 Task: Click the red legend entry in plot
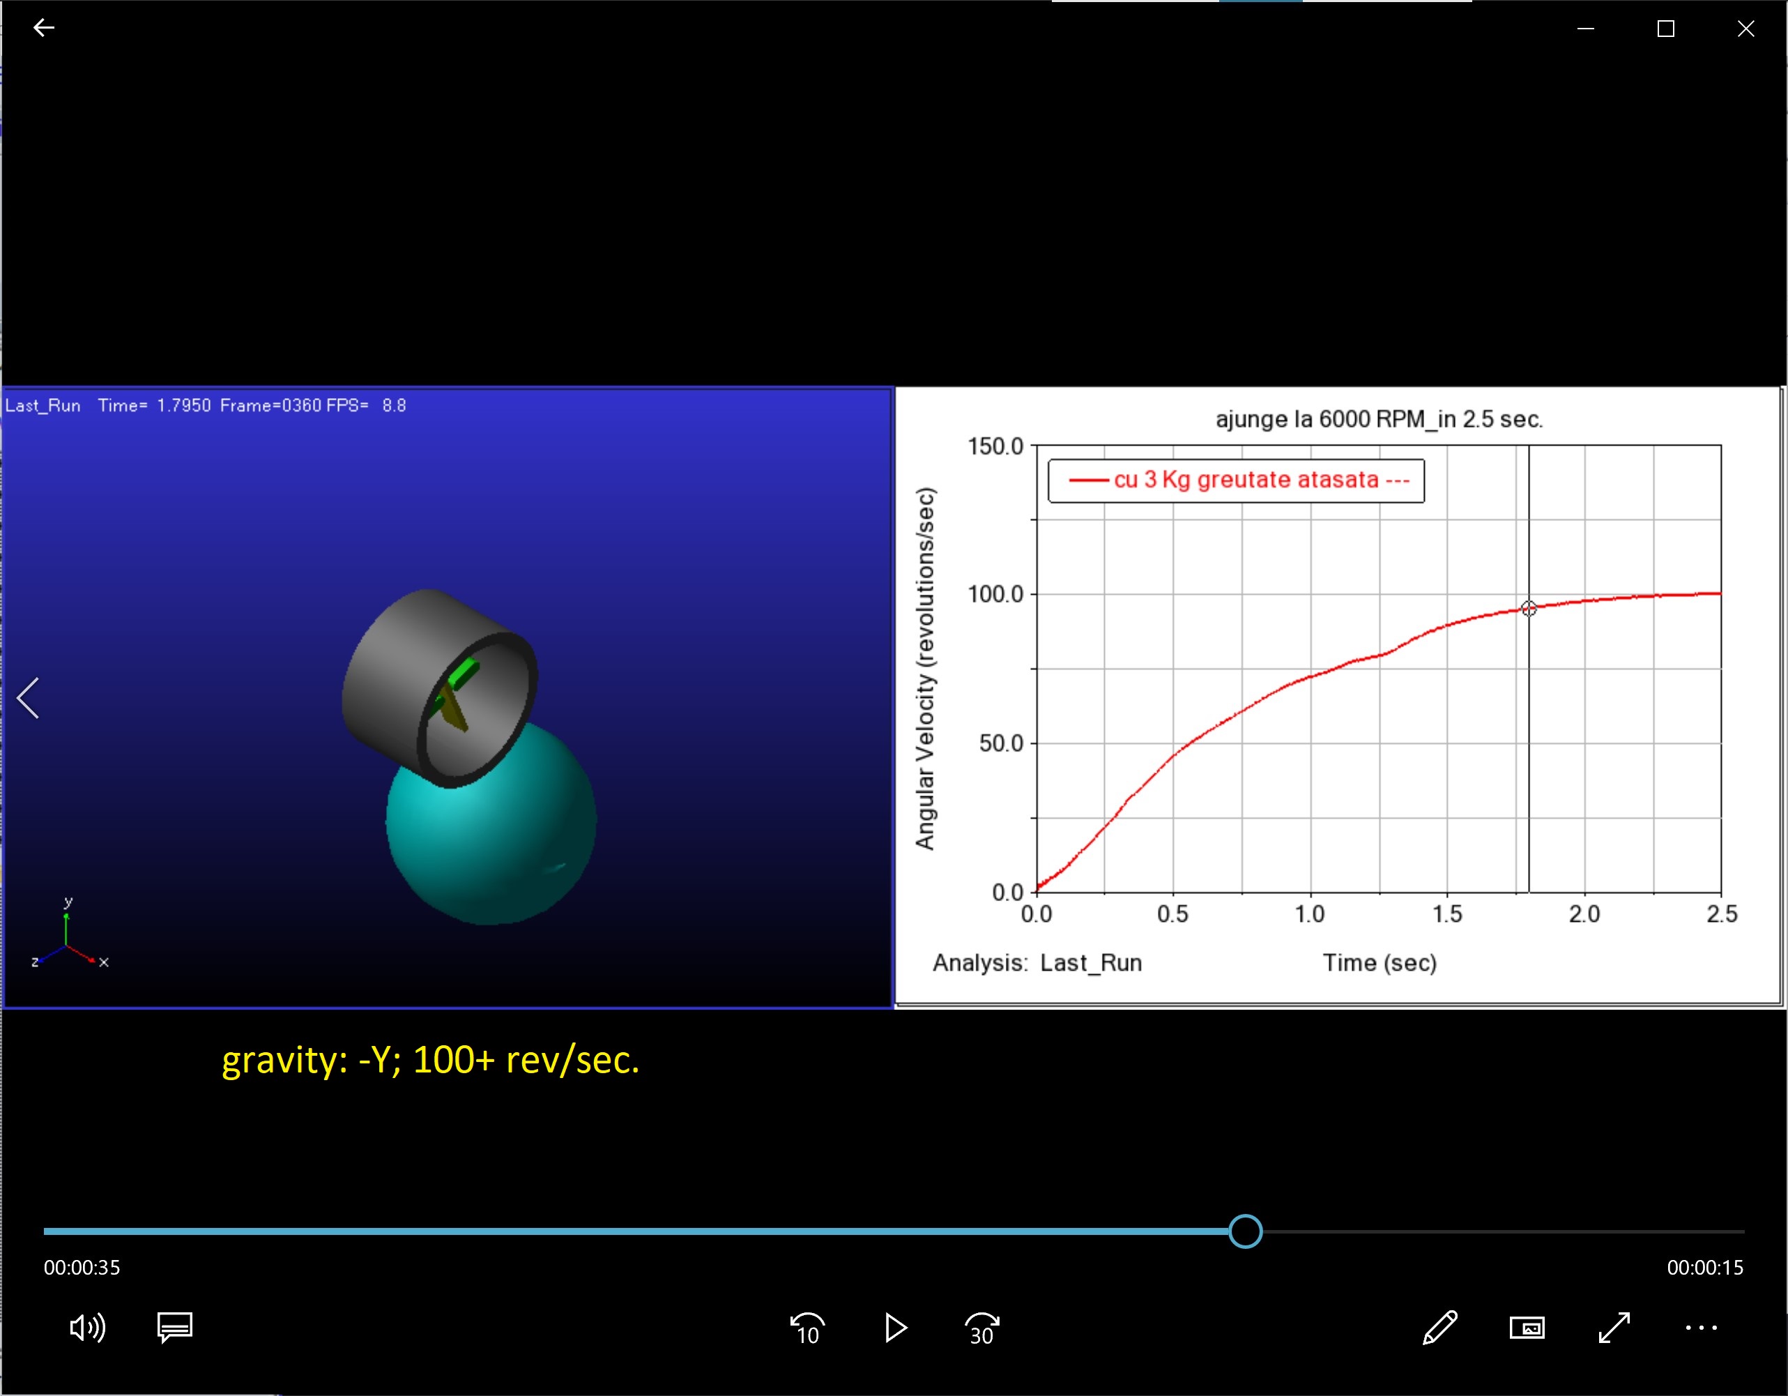click(x=1236, y=480)
